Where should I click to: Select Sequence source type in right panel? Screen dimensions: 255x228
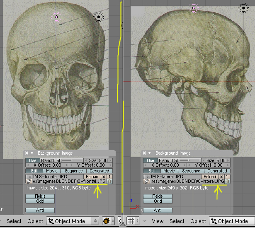191,171
